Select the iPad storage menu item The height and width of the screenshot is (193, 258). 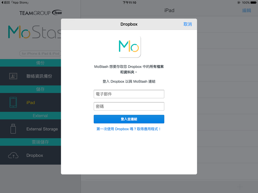(30, 102)
